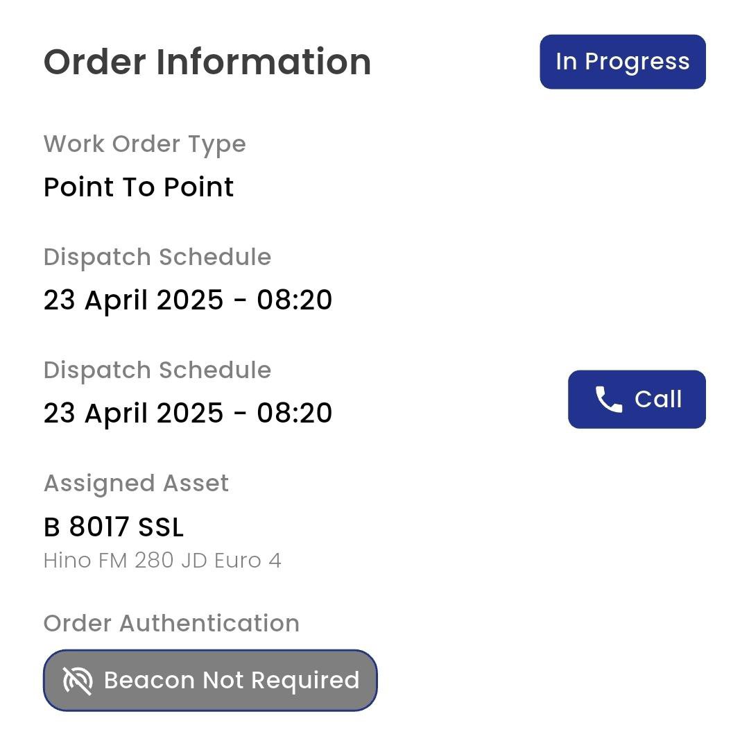This screenshot has height=732, width=749.
Task: Open the Order Information section header
Action: pyautogui.click(x=207, y=61)
